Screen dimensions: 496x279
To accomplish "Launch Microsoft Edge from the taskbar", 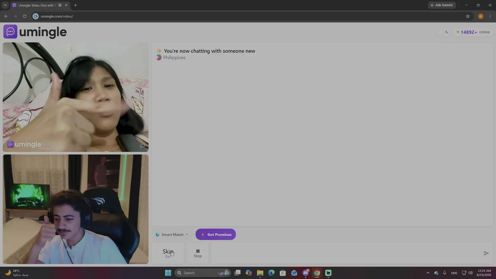I will (x=271, y=273).
